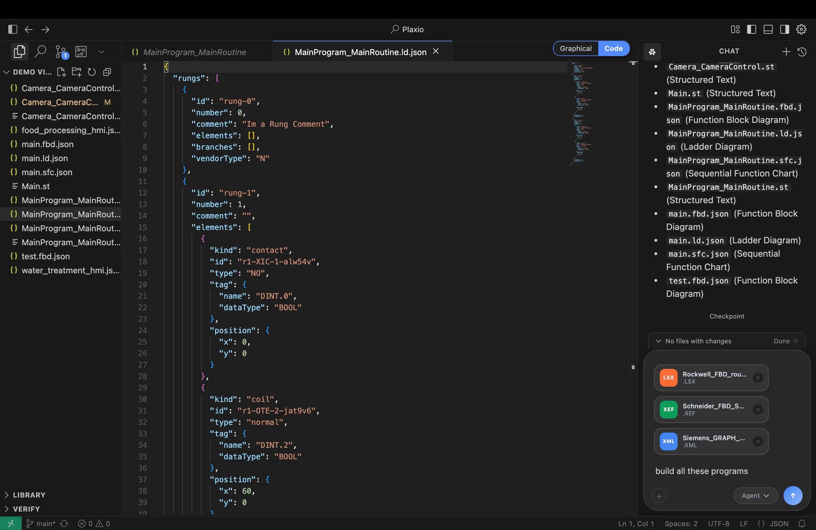Toggle bottom panel visibility

click(x=768, y=30)
